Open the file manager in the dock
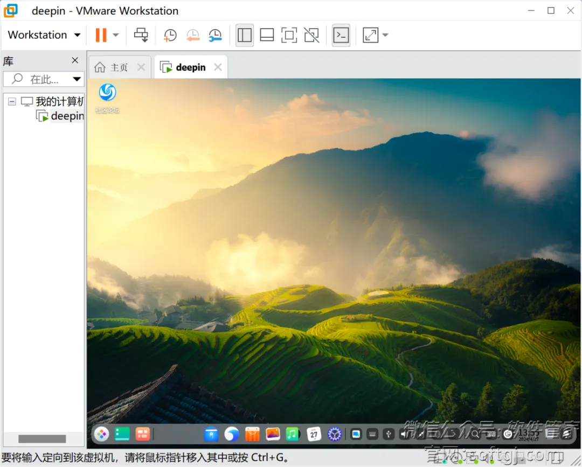 tap(211, 434)
